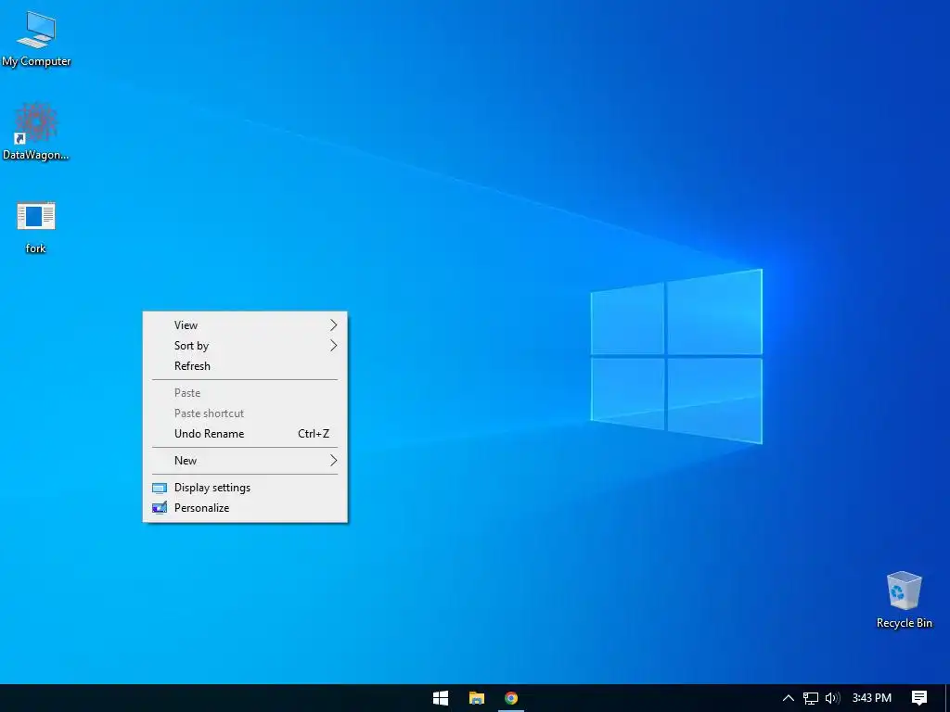Open the clock showing 3:43 PM
This screenshot has width=950, height=712.
[871, 698]
